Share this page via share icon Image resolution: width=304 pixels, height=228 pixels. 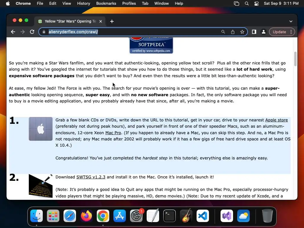[233, 32]
